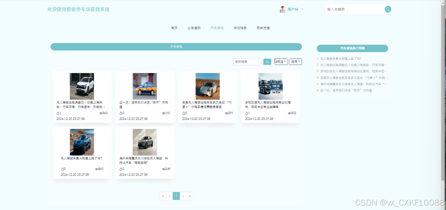Screen dimensions: 446x210
Task: Click the eye icon beside 860 views
Action: click(96, 169)
